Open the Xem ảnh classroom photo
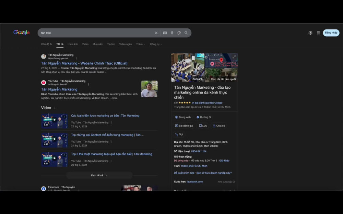Image resolution: width=343 pixels, height=214 pixels. click(188, 67)
